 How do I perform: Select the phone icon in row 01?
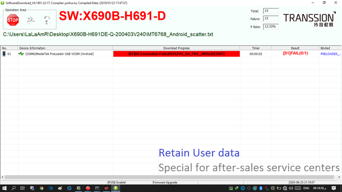pos(4,54)
